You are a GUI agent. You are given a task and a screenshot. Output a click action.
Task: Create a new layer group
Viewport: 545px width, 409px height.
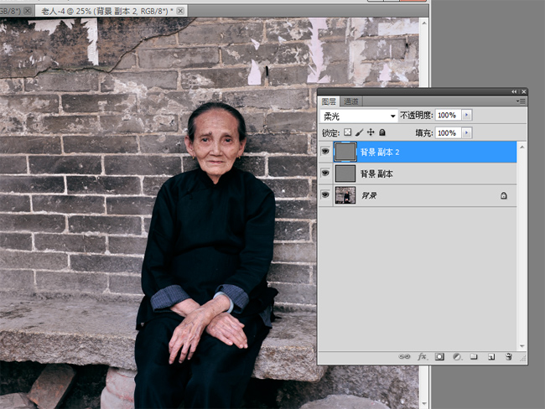point(474,356)
